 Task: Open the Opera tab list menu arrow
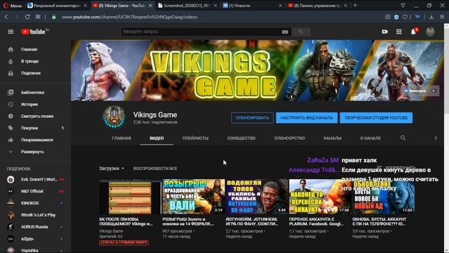pyautogui.click(x=403, y=5)
